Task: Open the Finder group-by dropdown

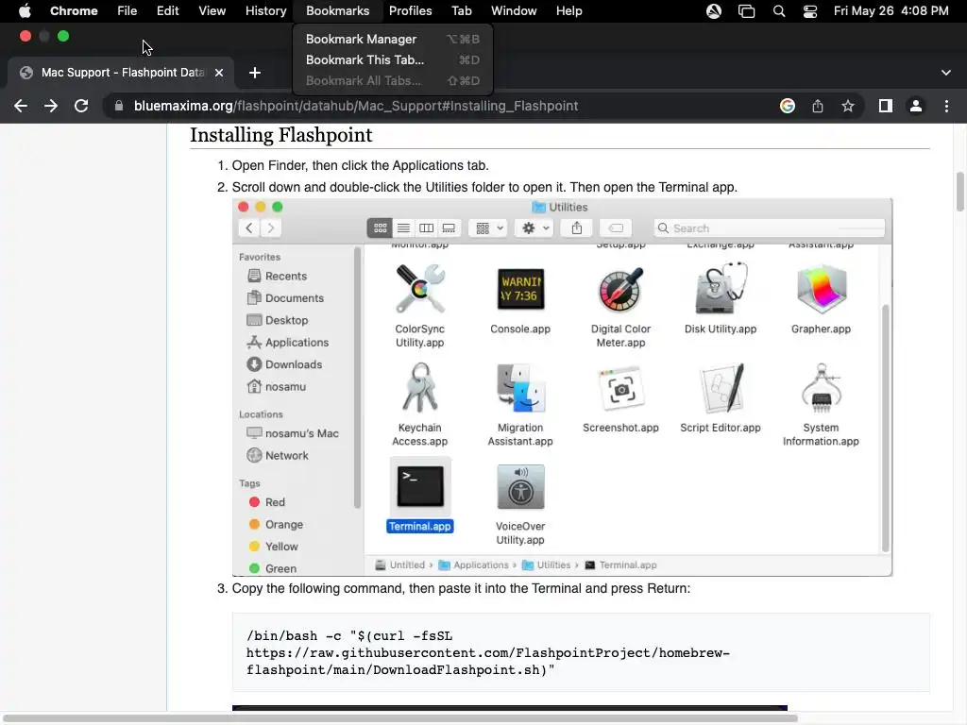Action: click(489, 228)
